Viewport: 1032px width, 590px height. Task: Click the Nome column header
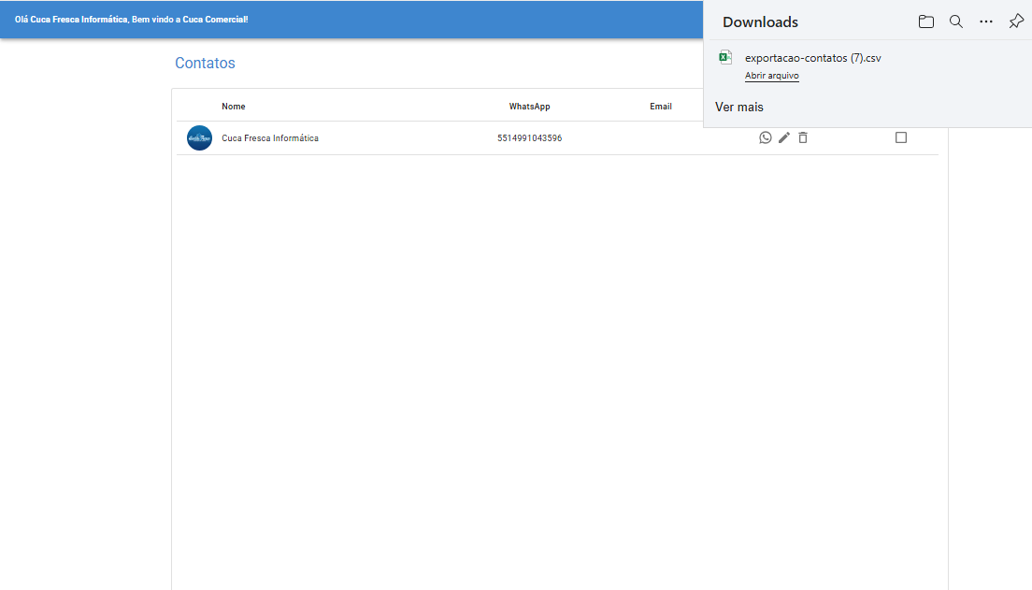pyautogui.click(x=234, y=106)
